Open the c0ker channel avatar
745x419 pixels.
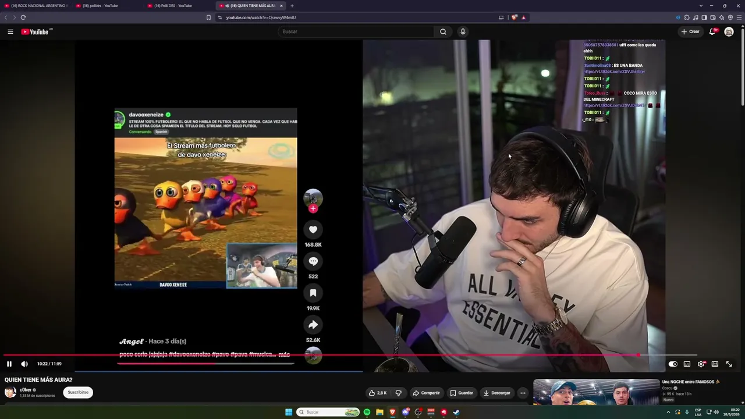[10, 392]
